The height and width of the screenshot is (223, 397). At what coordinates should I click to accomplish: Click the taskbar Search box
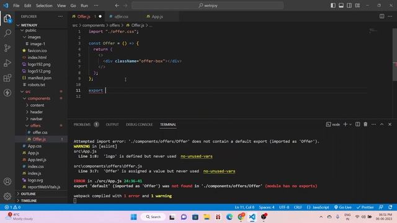153,217
